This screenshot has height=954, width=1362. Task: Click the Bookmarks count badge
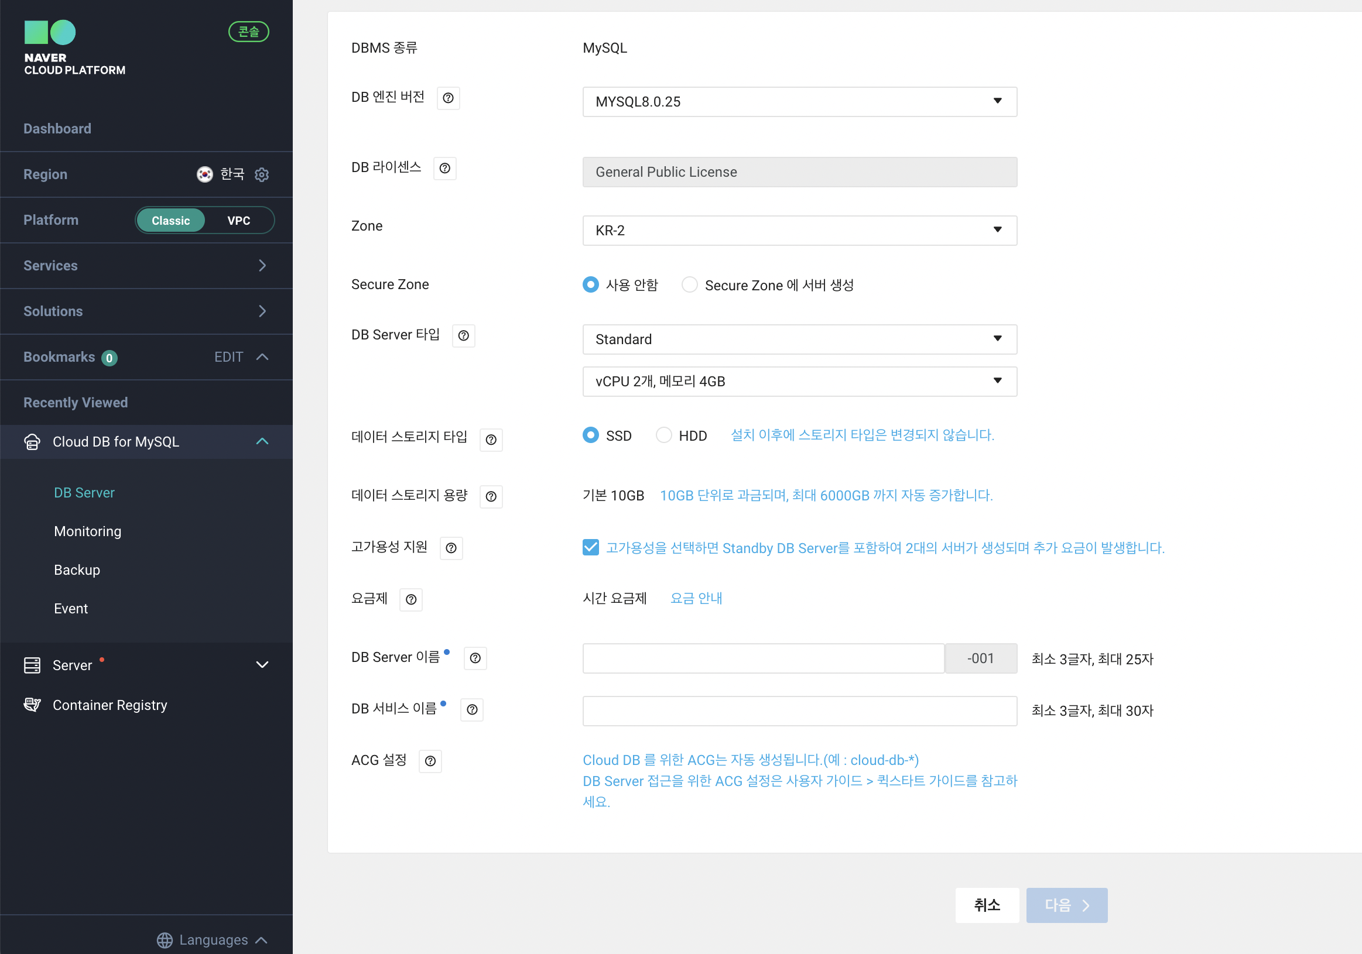tap(109, 358)
